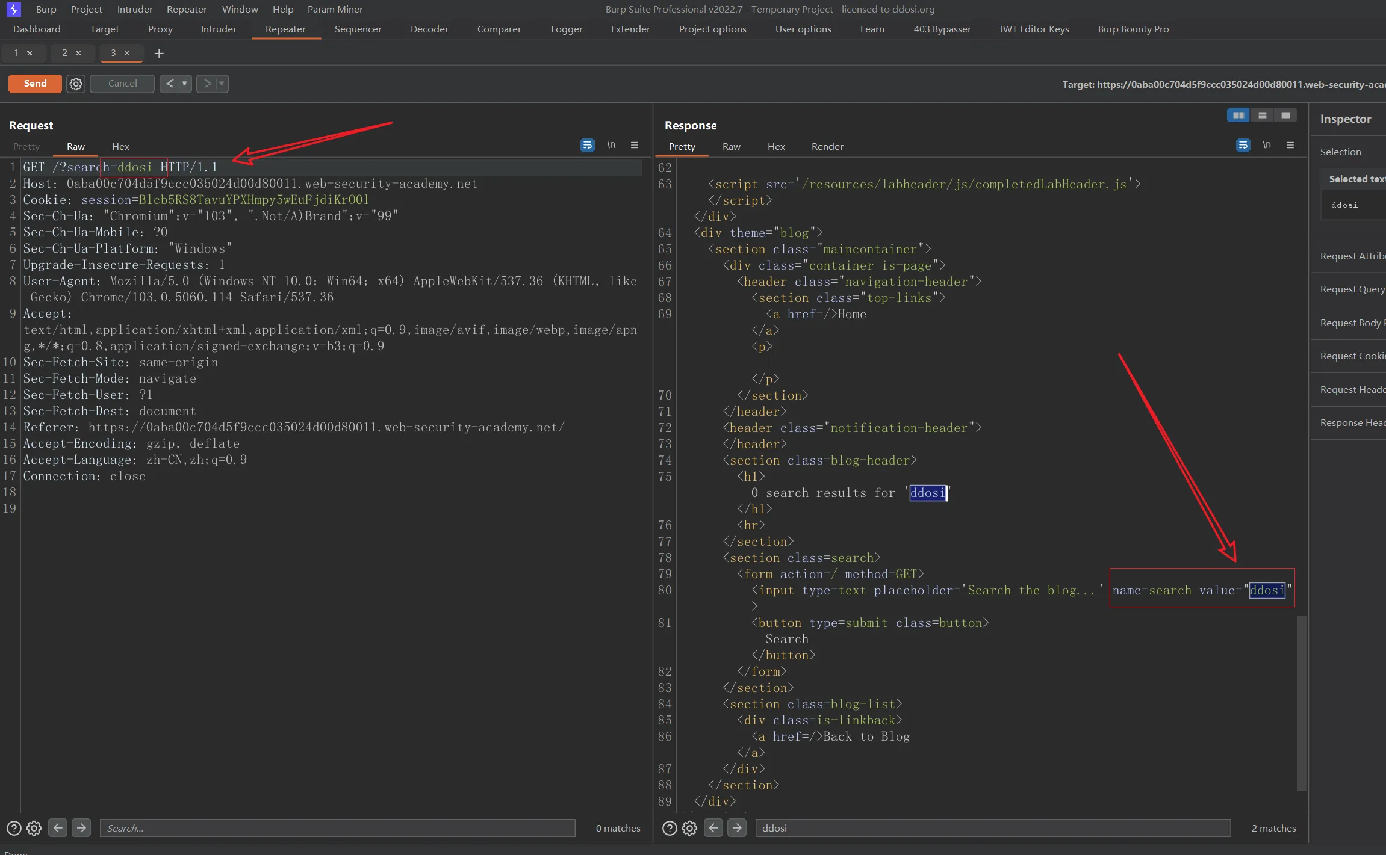The width and height of the screenshot is (1386, 855).
Task: Open the Decoder tab
Action: [x=429, y=29]
